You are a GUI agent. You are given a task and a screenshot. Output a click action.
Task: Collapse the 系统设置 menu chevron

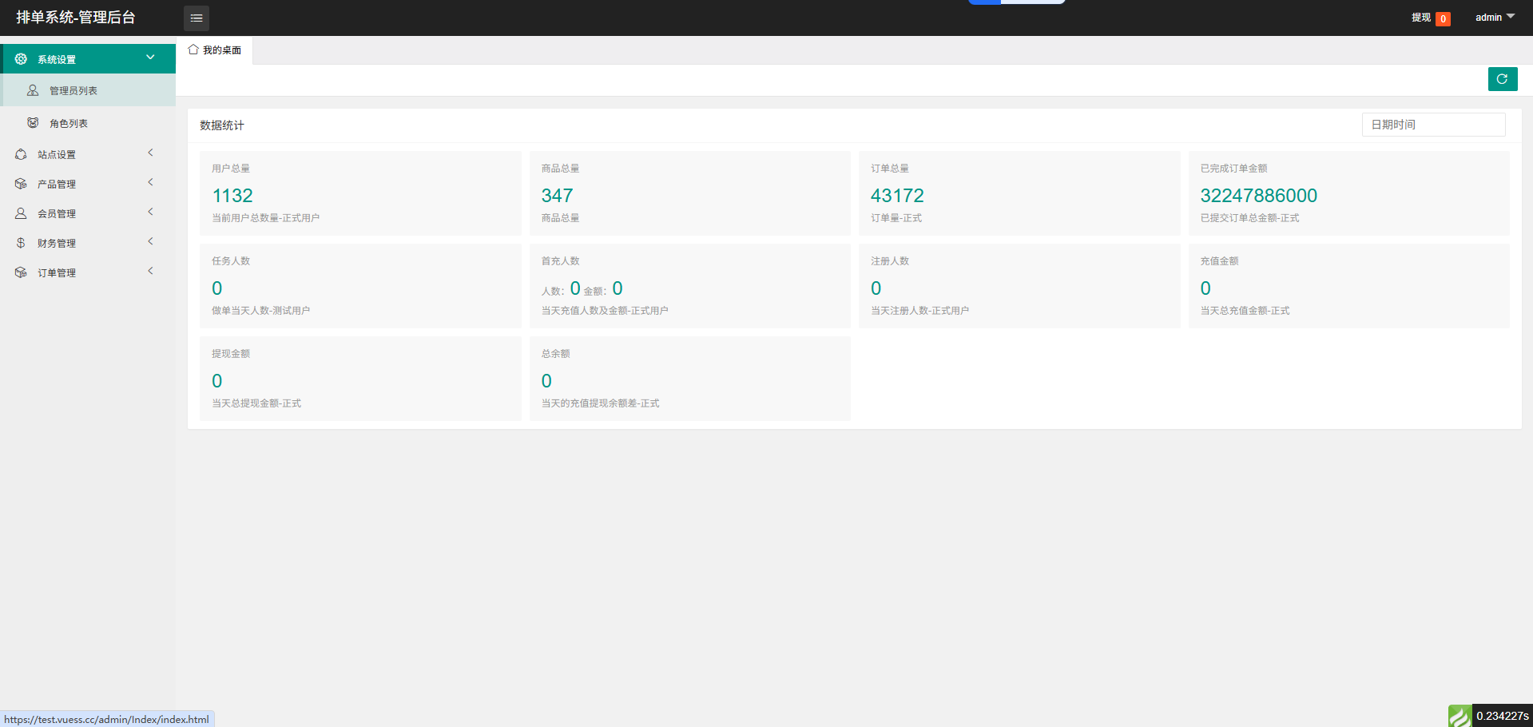coord(150,58)
